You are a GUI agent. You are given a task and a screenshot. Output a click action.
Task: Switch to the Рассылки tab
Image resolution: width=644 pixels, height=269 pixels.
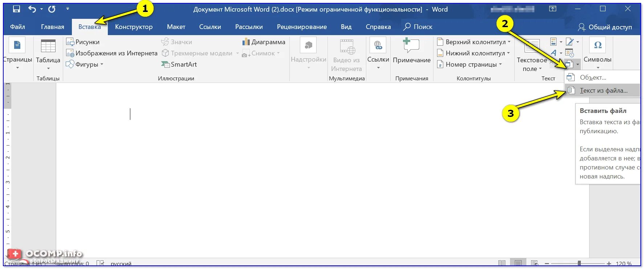(249, 27)
